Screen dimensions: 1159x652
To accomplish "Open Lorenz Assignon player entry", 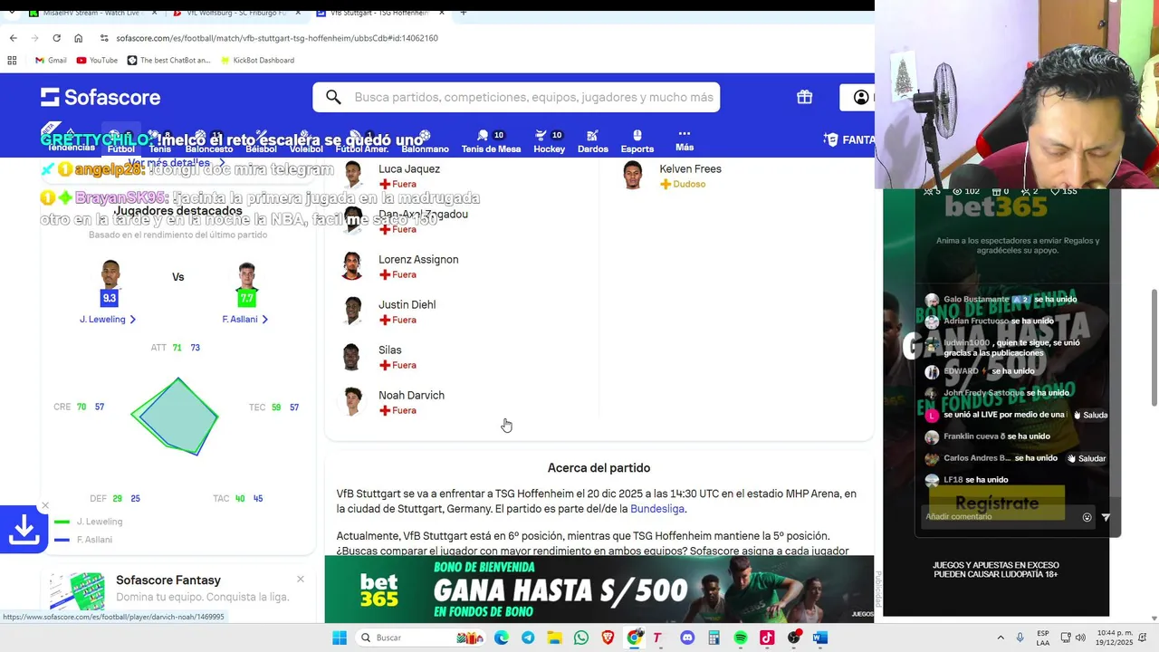I will 462,266.
